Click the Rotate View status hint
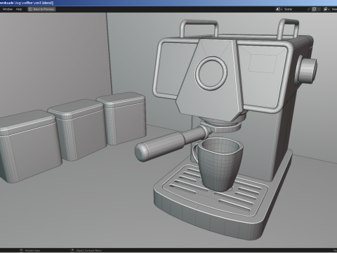The height and width of the screenshot is (253, 337). pyautogui.click(x=30, y=251)
